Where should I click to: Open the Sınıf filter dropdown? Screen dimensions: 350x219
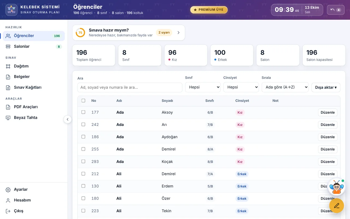click(x=203, y=87)
